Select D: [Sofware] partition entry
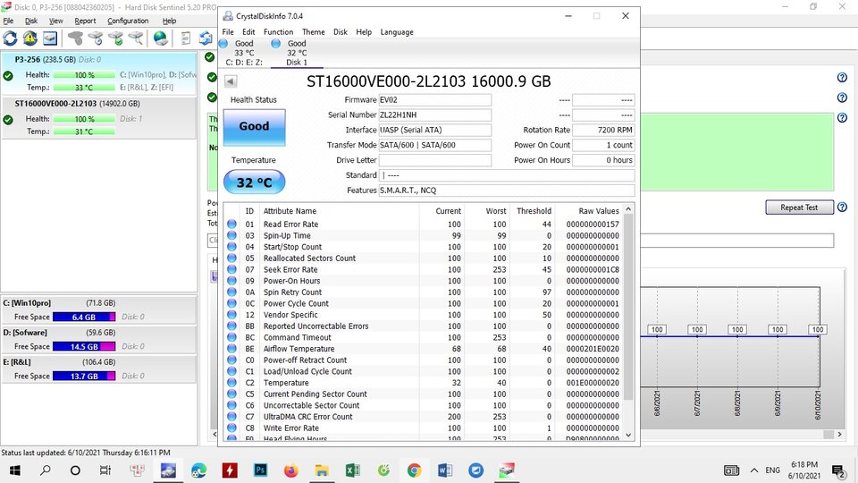The width and height of the screenshot is (858, 483). 99,340
